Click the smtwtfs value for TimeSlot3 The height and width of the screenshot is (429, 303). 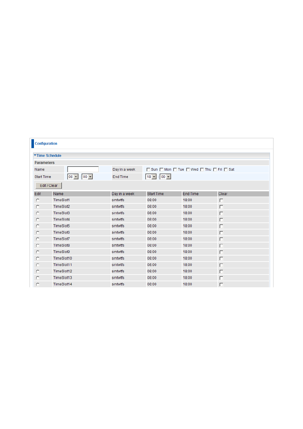pos(118,213)
